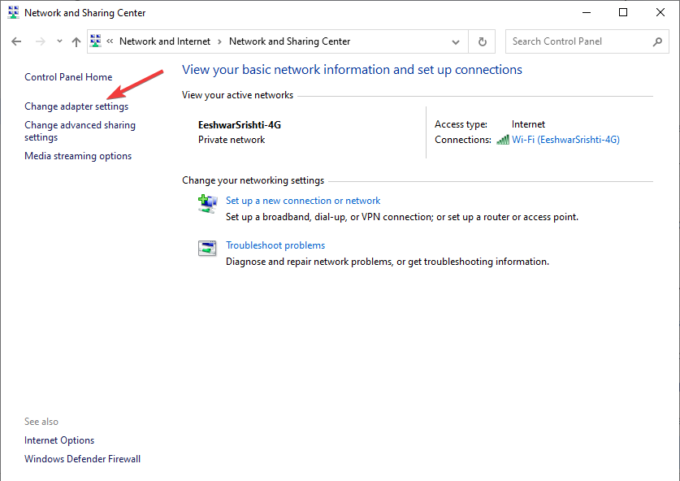Select Network and Internet breadcrumb
Viewport: 680px width, 481px height.
click(x=165, y=41)
